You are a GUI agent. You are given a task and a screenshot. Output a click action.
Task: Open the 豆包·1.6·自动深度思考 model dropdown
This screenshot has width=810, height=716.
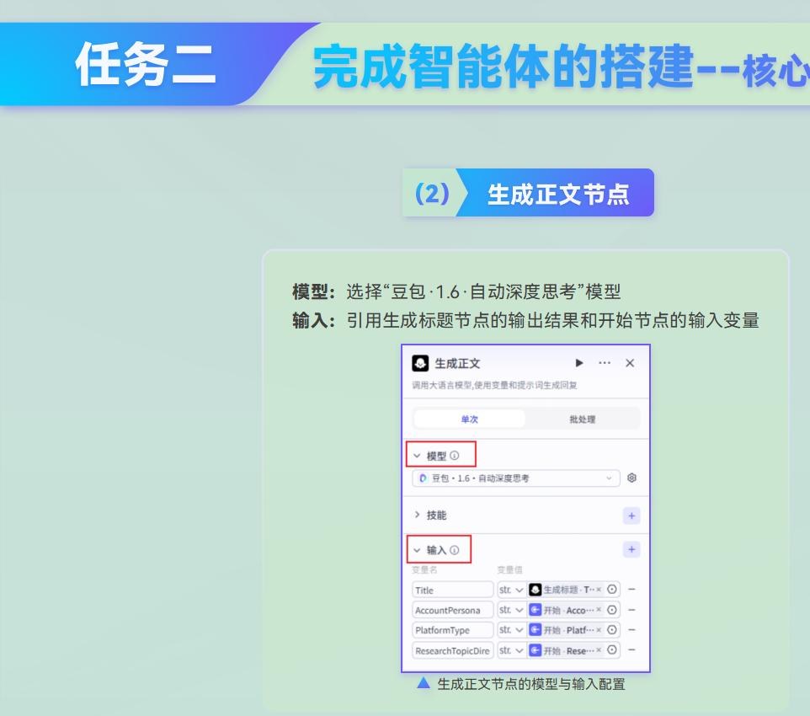(515, 478)
